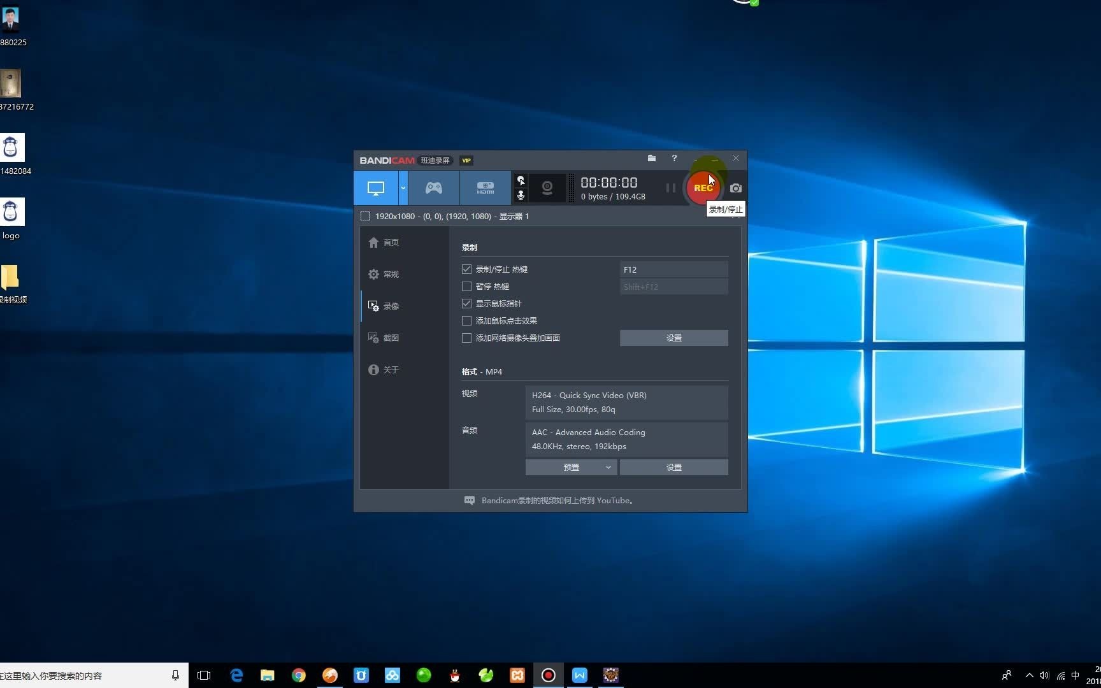Select the 录制视频 folder on desktop
1101x688 pixels.
[x=13, y=284]
